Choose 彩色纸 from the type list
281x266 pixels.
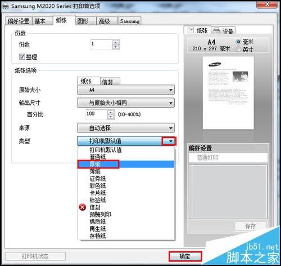(126, 186)
